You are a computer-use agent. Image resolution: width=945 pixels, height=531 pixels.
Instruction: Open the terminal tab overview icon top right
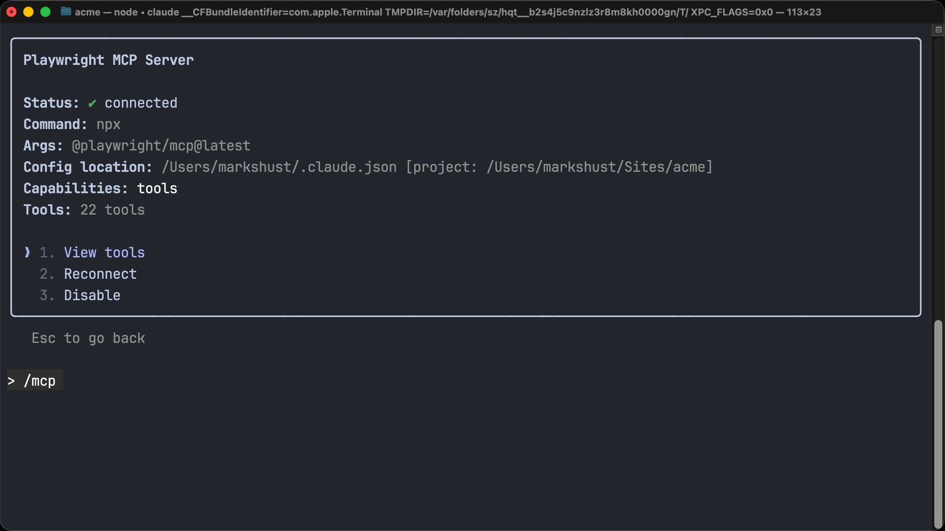pyautogui.click(x=938, y=29)
